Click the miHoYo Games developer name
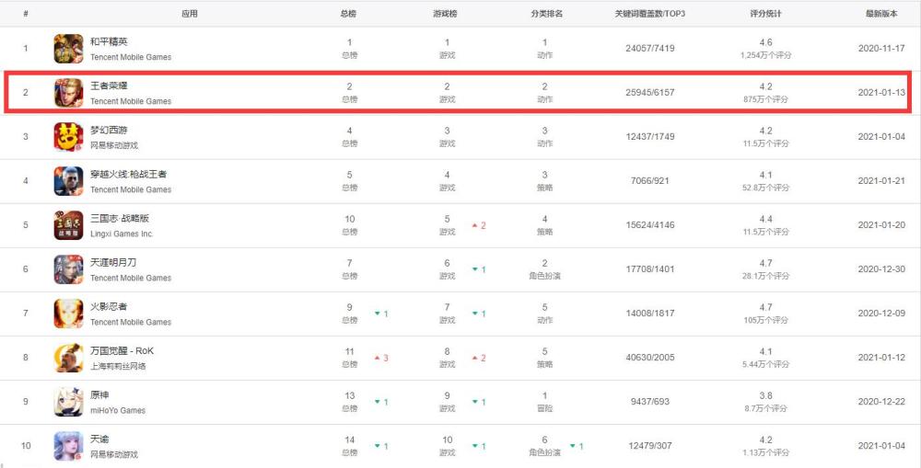This screenshot has width=921, height=468. 118,410
